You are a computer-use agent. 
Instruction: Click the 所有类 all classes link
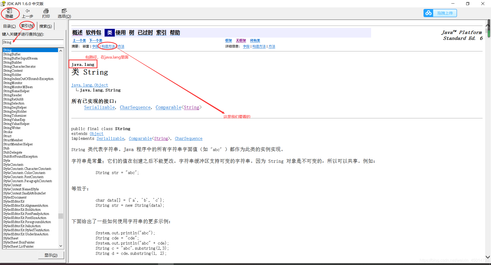[255, 40]
